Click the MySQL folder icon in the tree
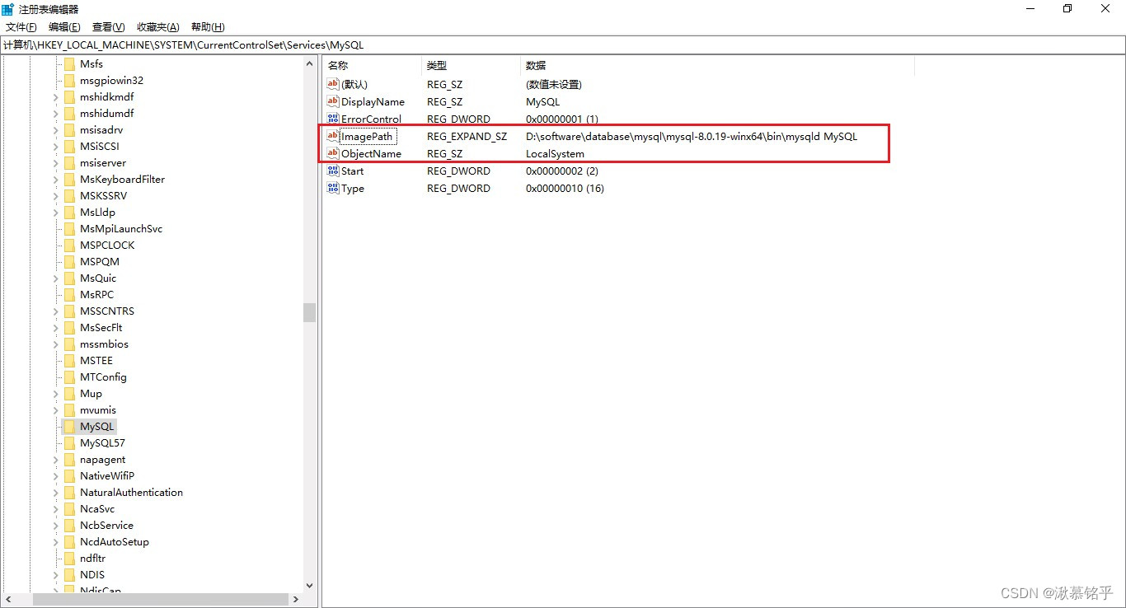This screenshot has height=608, width=1126. [69, 426]
